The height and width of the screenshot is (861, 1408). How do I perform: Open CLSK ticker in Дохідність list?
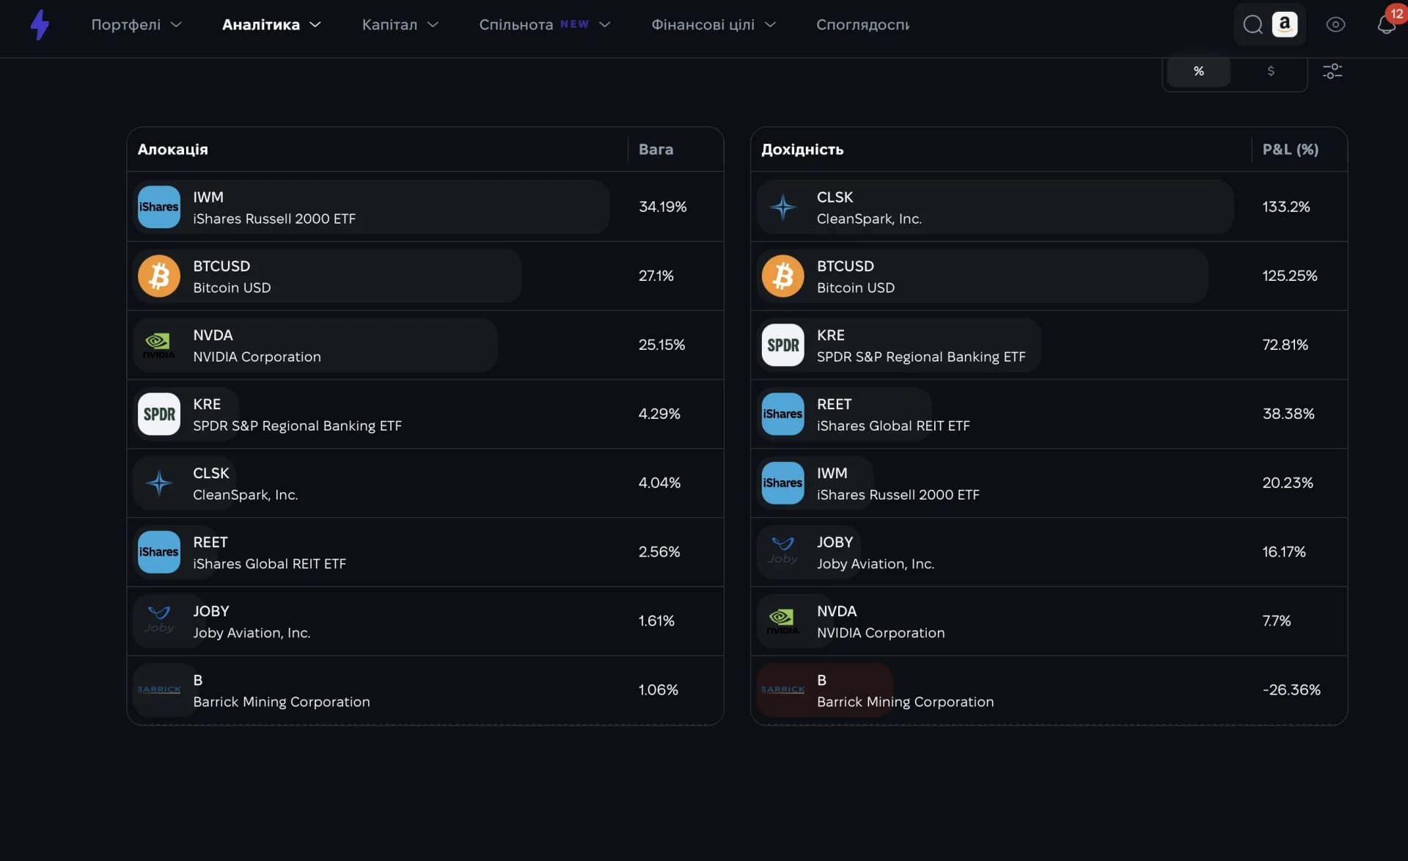coord(835,197)
